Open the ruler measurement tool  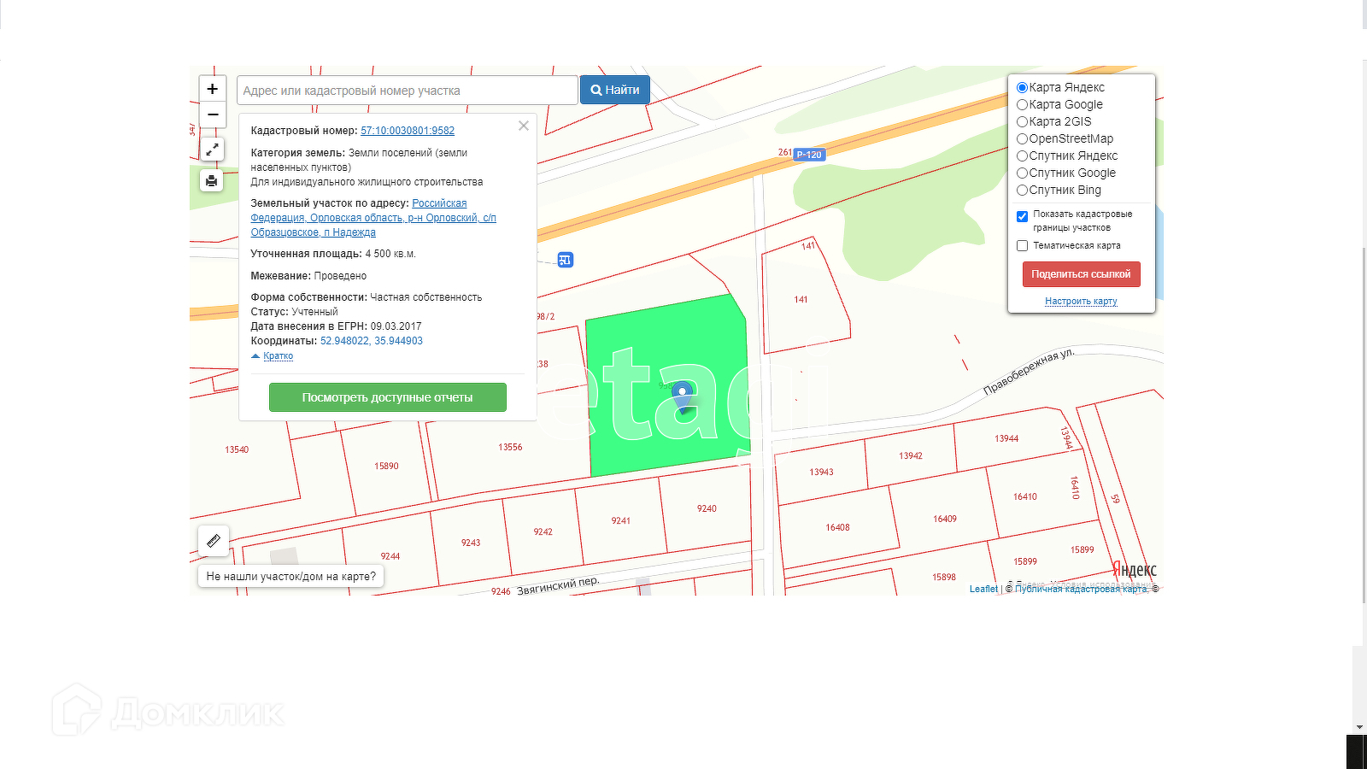[214, 541]
